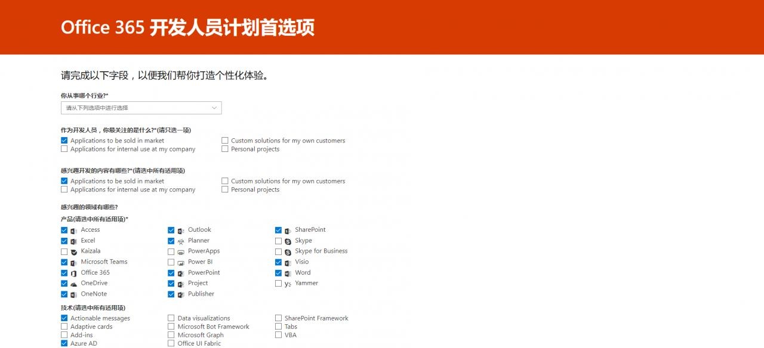Viewport: 764px width, 348px height.
Task: Uncheck the OneNote checkbox
Action: point(64,294)
